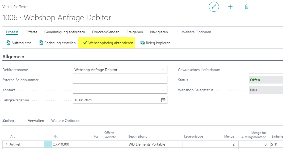The image size is (283, 149).
Task: Collapse the Allgemein section header
Action: tap(13, 57)
